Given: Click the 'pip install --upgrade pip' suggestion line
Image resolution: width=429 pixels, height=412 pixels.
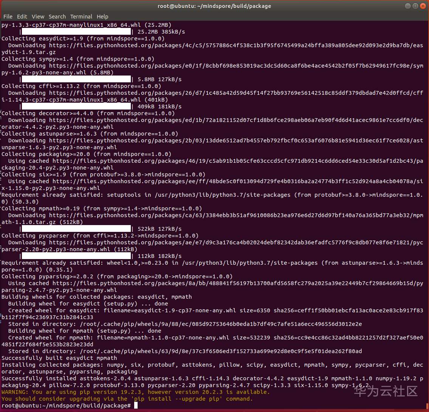Looking at the screenshot, I should click(127, 399).
